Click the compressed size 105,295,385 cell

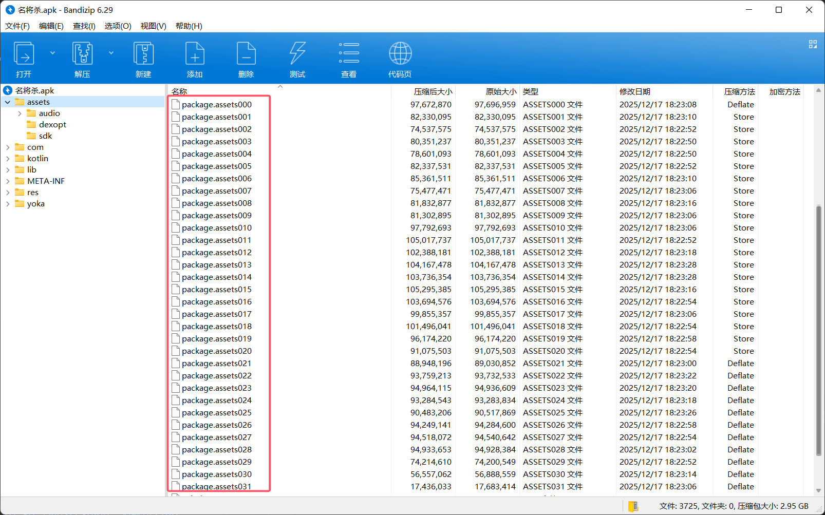coord(429,289)
